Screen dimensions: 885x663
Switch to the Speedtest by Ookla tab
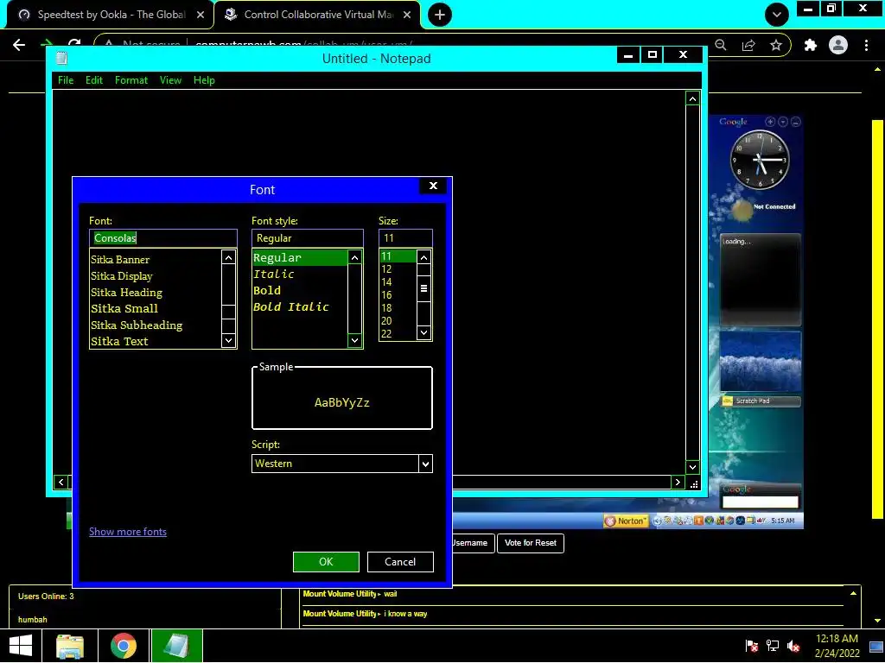point(111,15)
